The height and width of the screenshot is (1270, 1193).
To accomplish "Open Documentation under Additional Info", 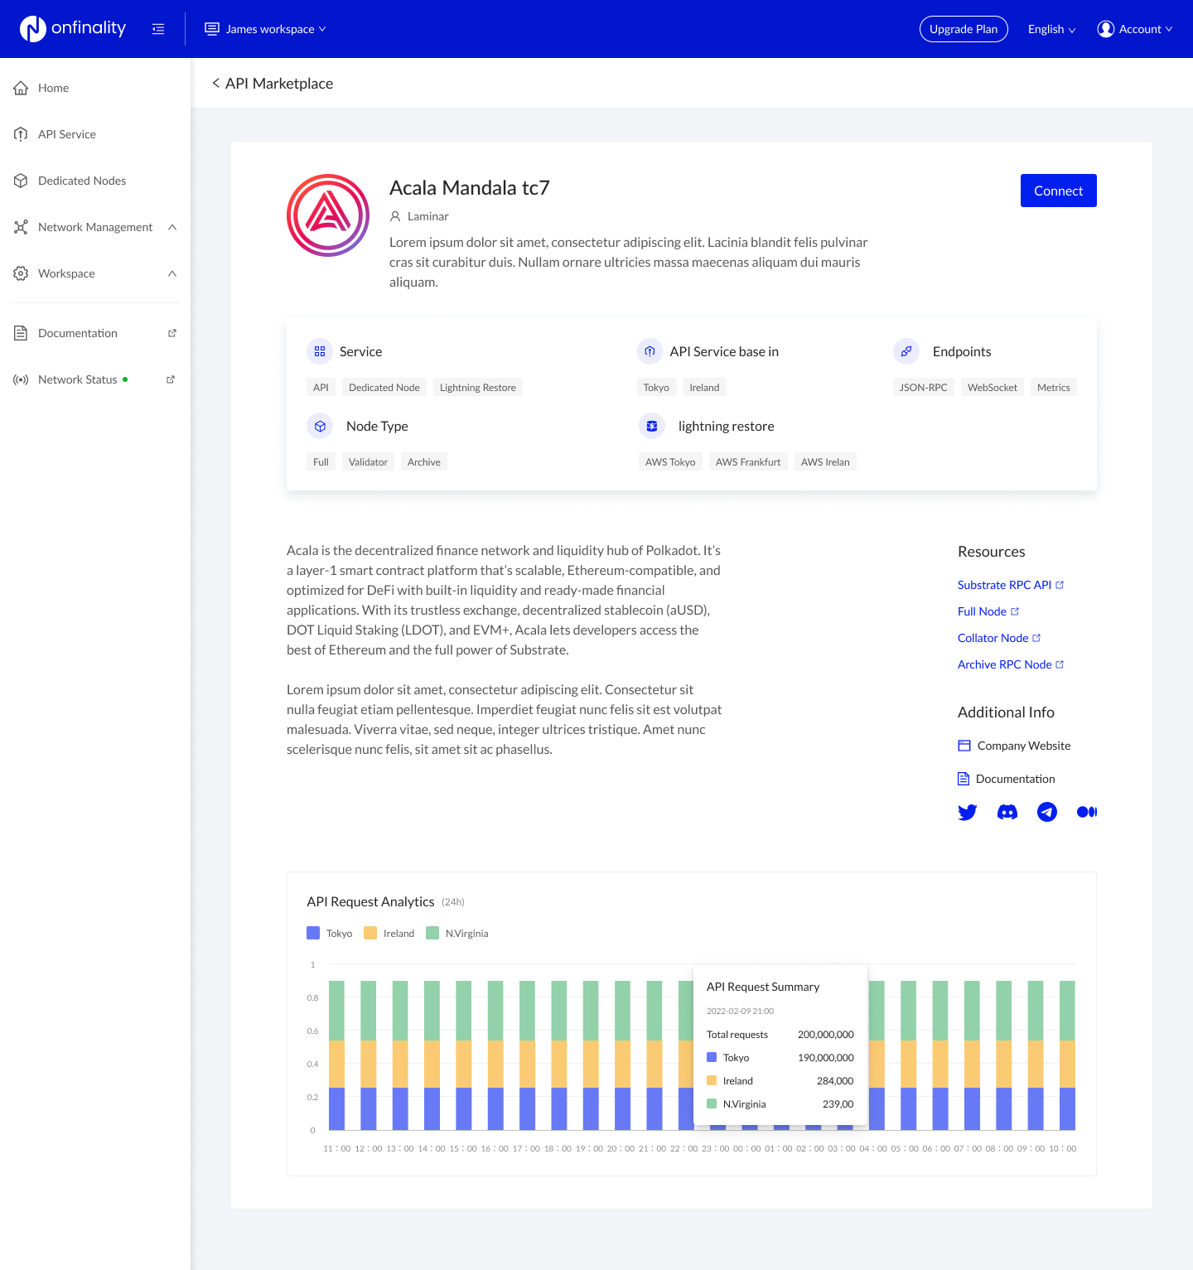I will coord(1007,779).
